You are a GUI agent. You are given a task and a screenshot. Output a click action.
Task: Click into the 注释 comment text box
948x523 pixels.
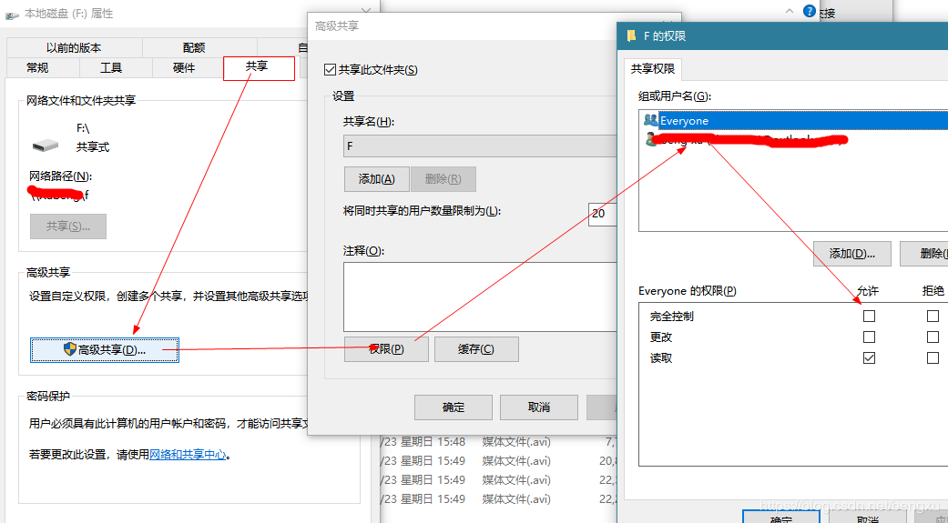(x=480, y=297)
